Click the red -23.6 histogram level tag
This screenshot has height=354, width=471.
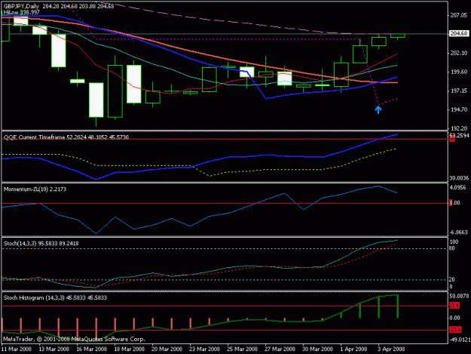[455, 330]
